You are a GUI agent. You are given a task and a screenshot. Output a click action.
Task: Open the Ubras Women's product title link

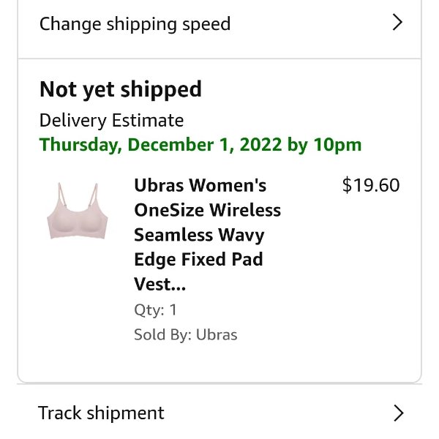point(207,235)
